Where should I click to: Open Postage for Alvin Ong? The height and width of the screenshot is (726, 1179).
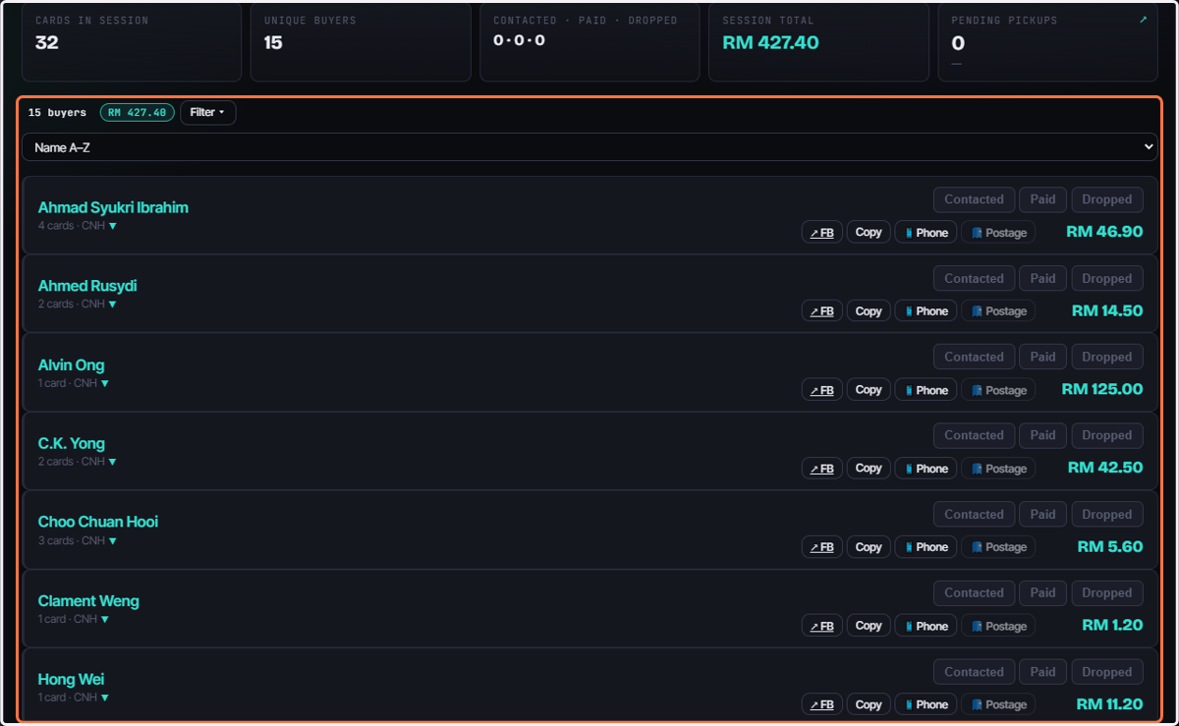(998, 390)
